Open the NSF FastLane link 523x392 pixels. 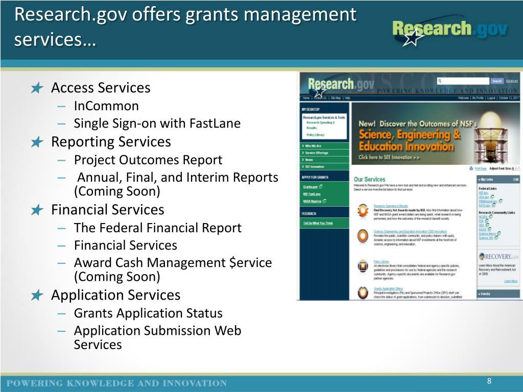point(312,194)
